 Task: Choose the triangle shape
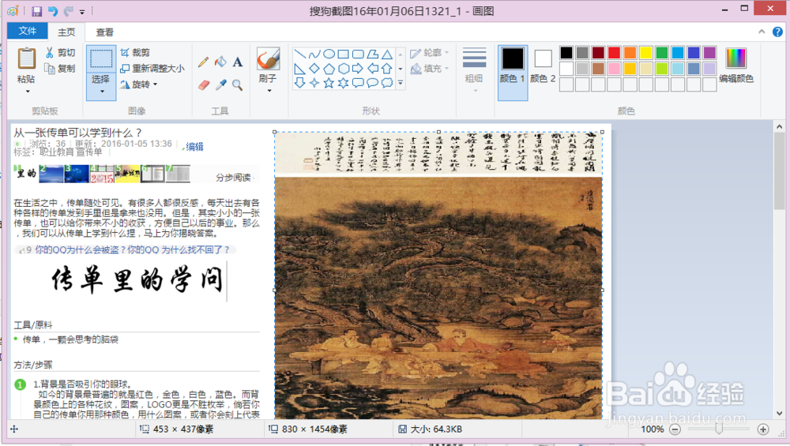[x=387, y=54]
